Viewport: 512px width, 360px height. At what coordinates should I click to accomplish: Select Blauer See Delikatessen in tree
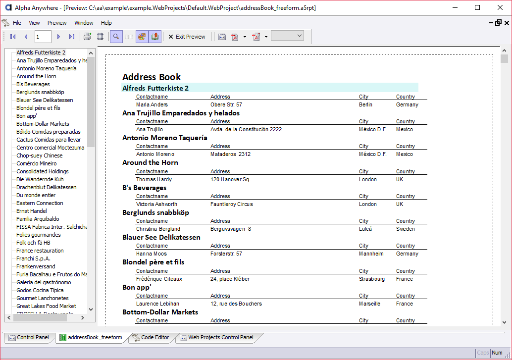[45, 100]
